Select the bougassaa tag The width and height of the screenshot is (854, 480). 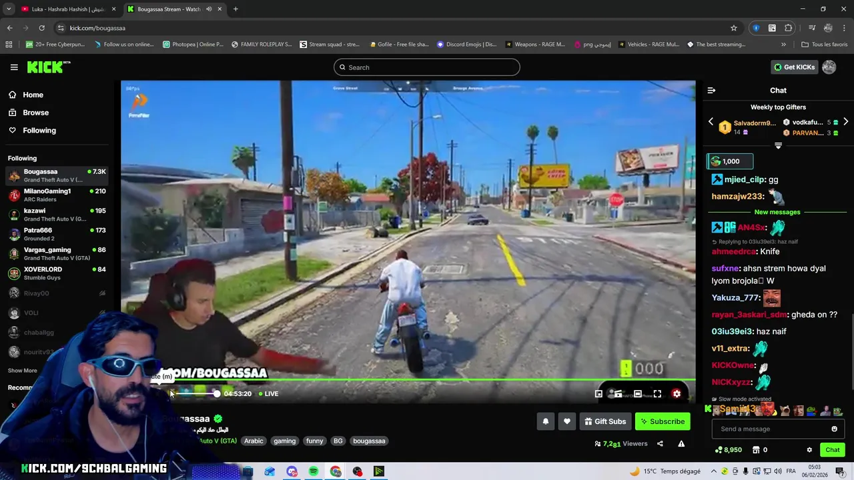point(369,441)
